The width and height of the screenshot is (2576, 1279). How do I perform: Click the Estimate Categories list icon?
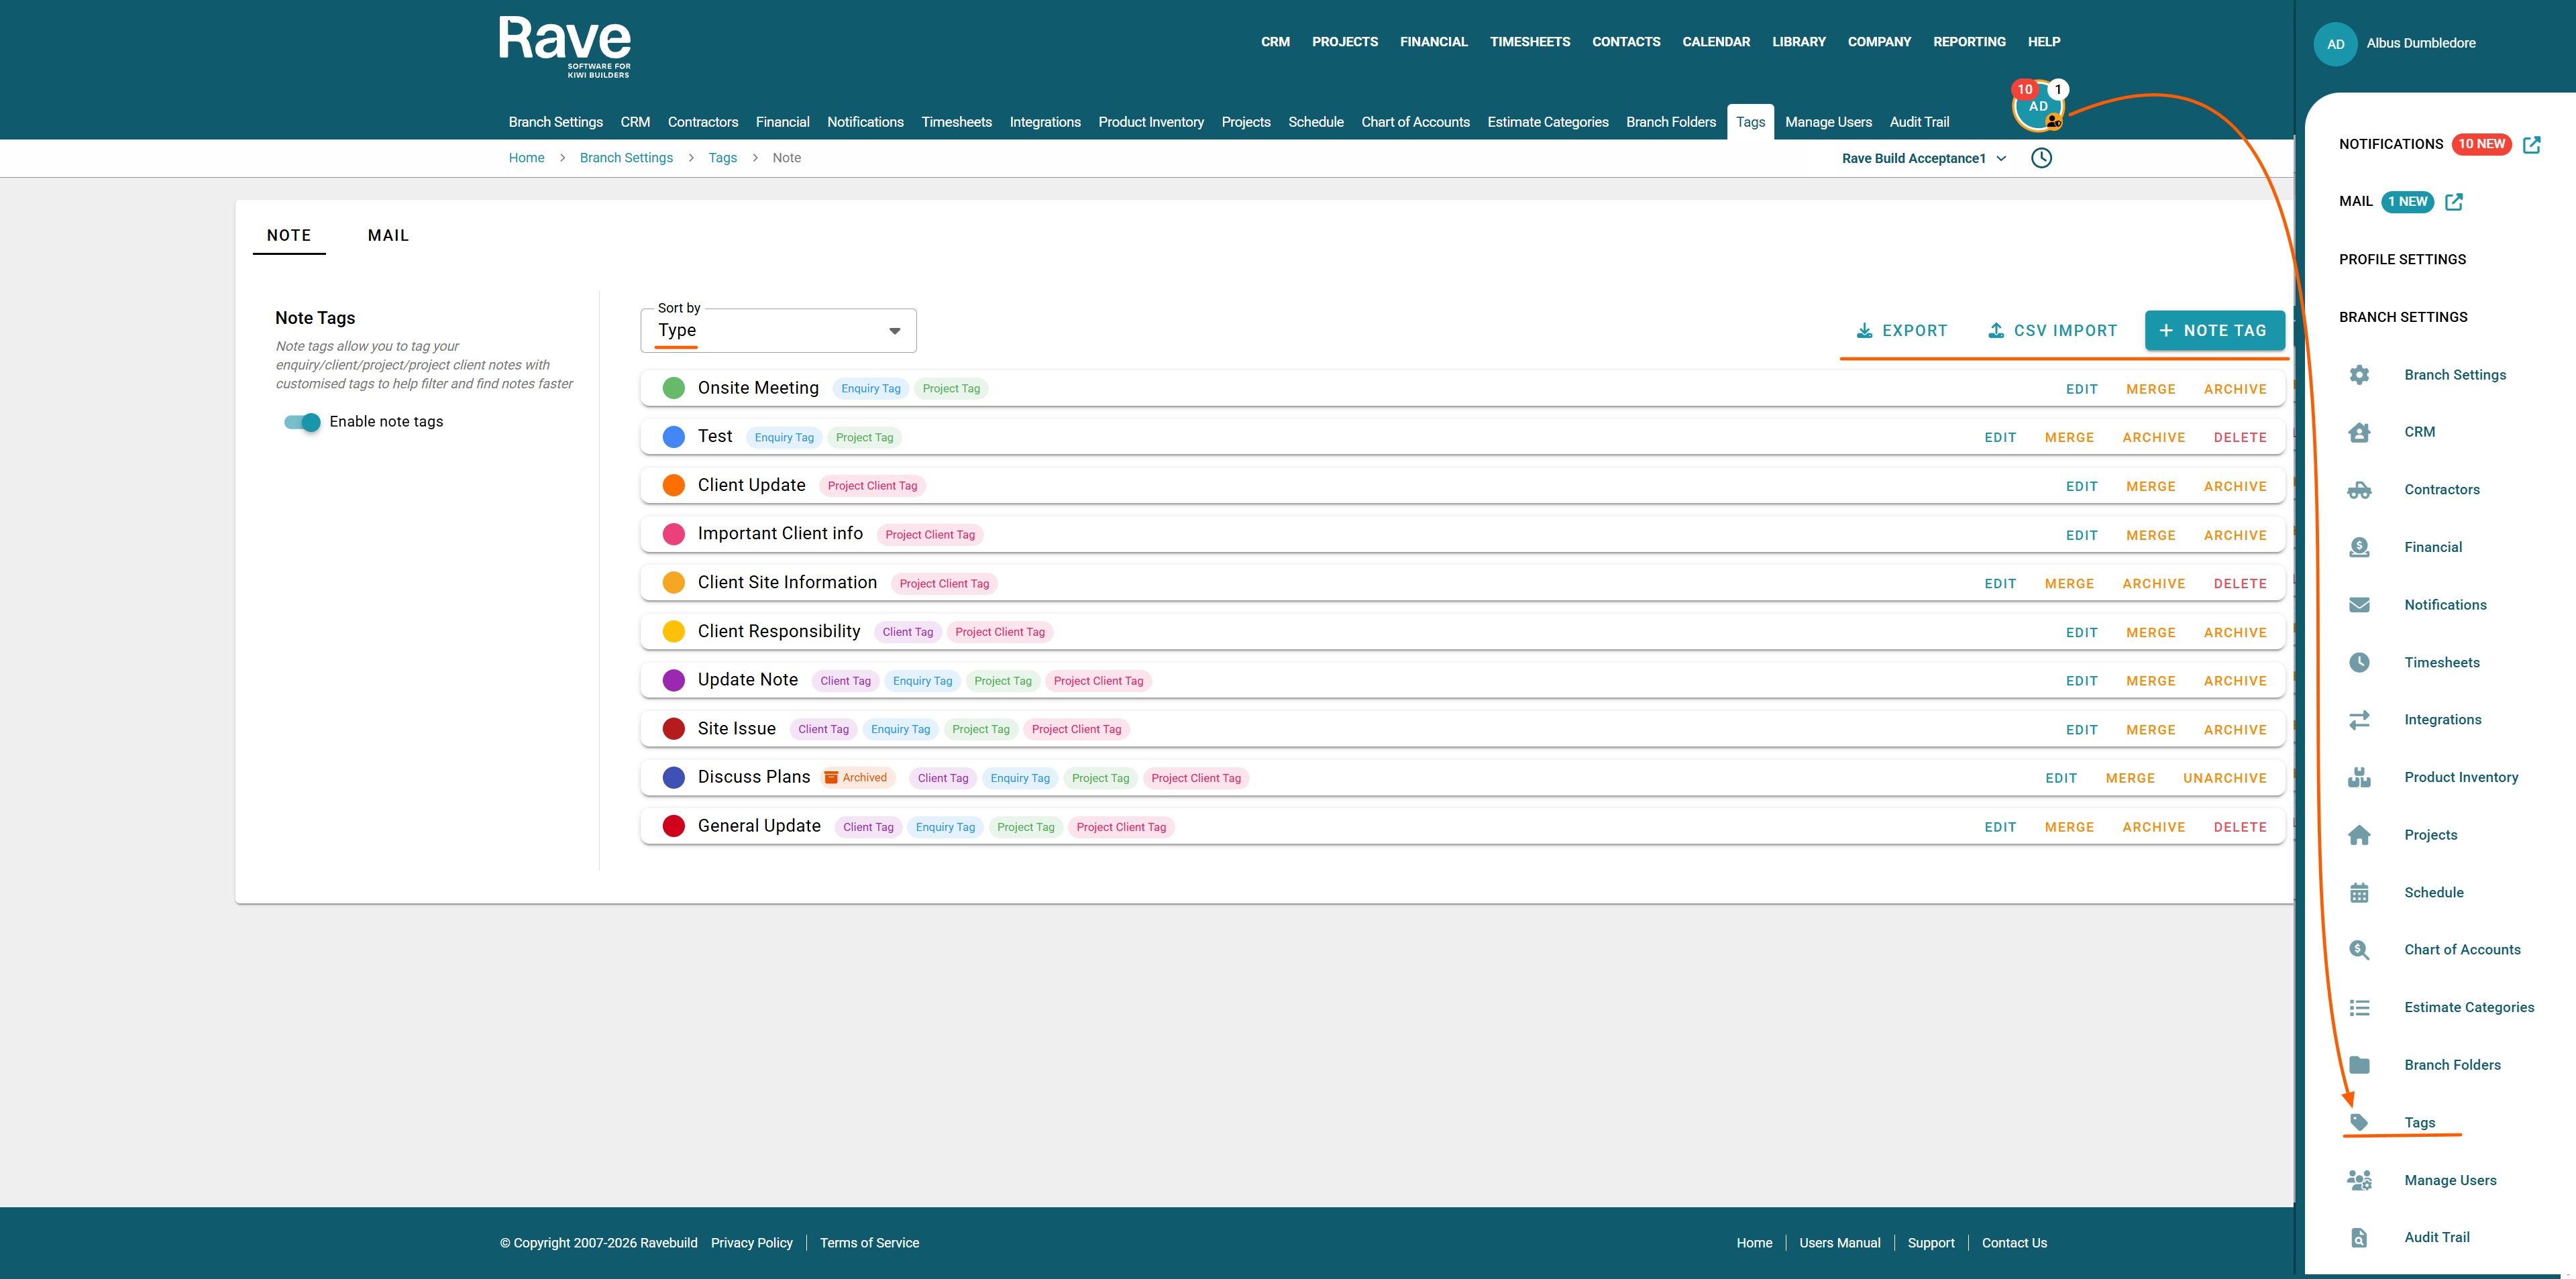coord(2359,1008)
